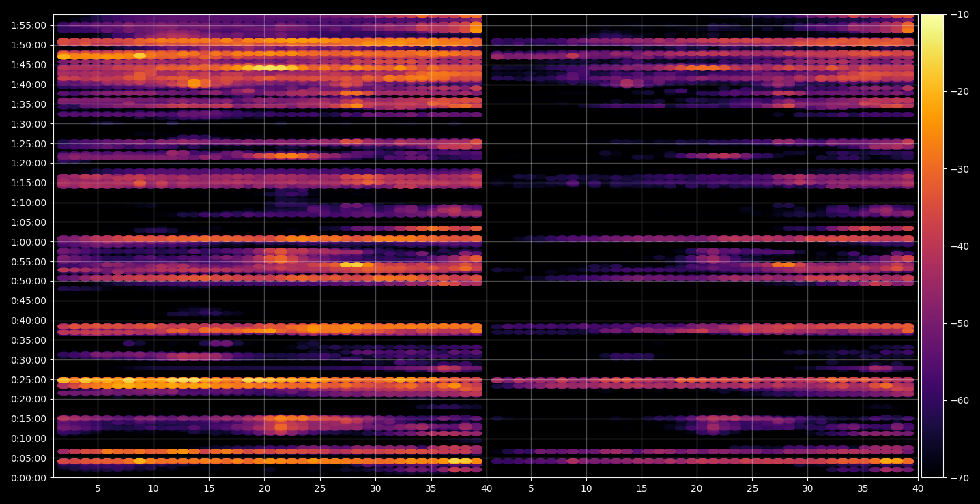The height and width of the screenshot is (504, 980).
Task: Select the 1:15:00 tick label
Action: [28, 183]
